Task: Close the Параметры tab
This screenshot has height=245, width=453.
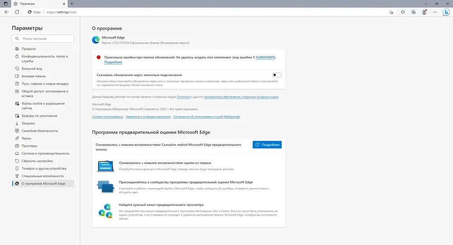Action: pyautogui.click(x=64, y=4)
